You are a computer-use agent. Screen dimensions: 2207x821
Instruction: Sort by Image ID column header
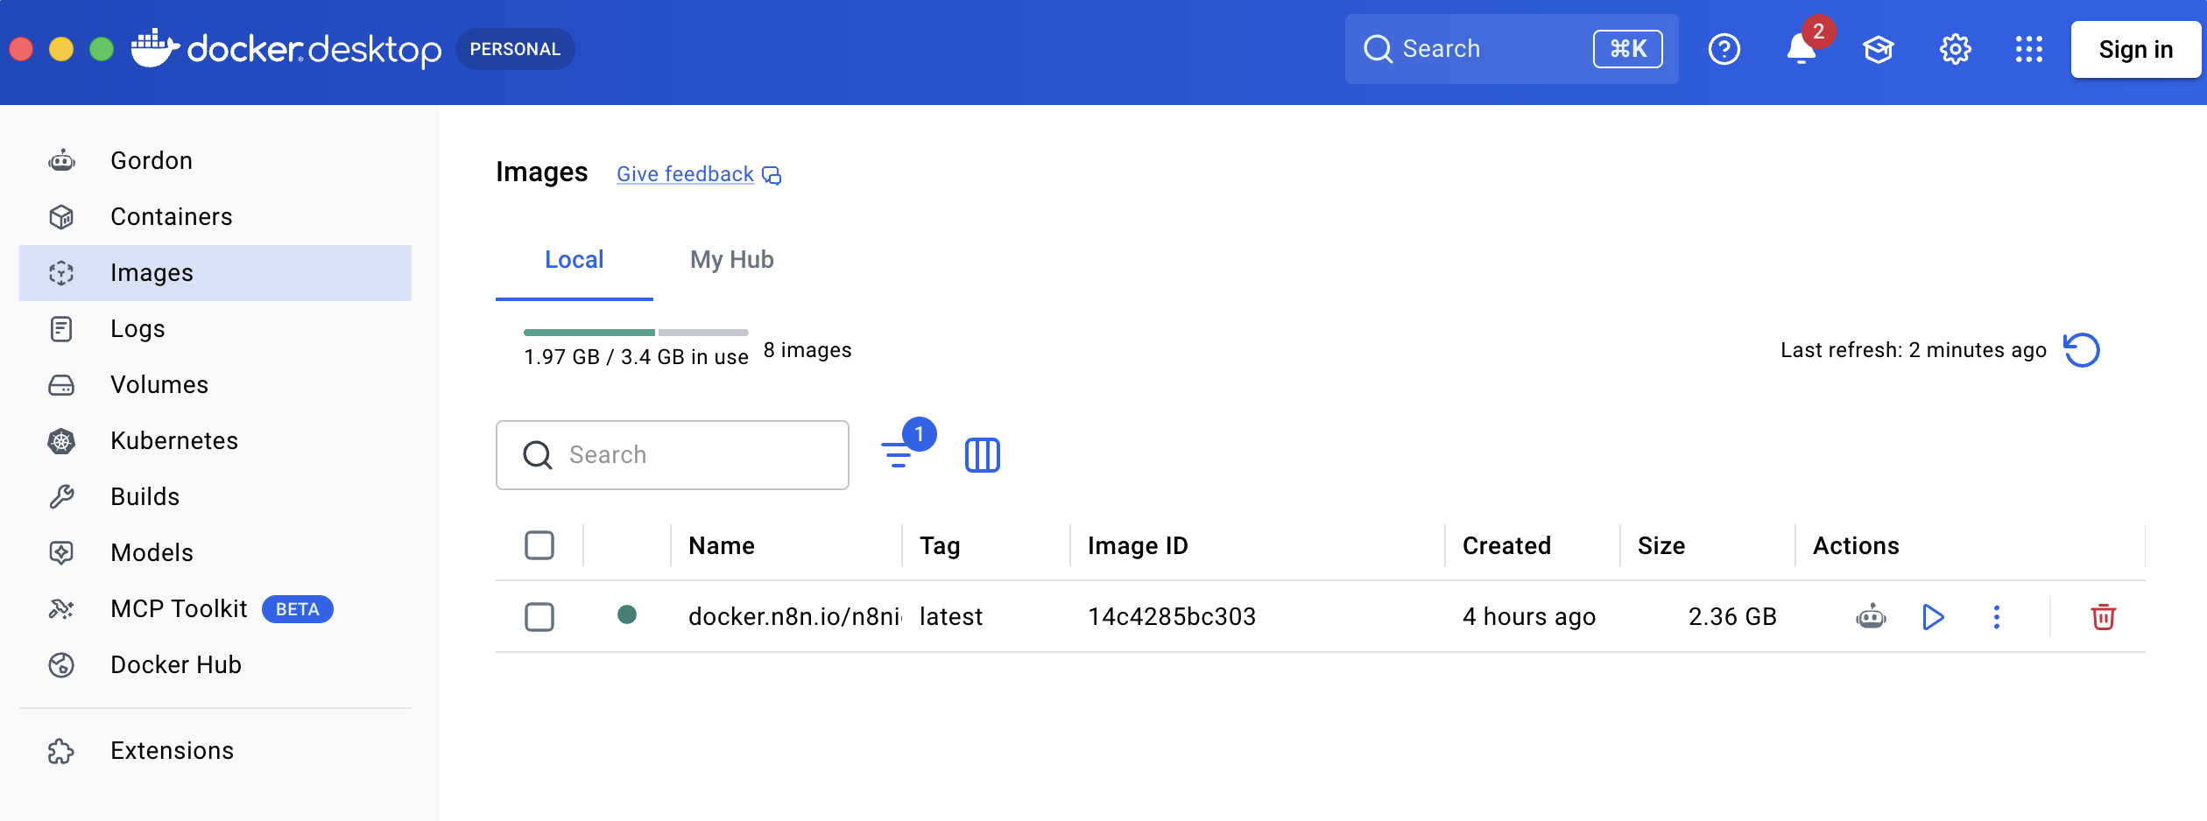[x=1138, y=546]
